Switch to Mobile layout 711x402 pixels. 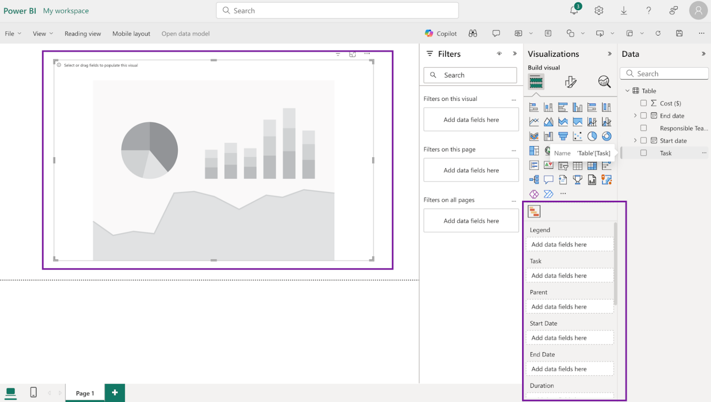(x=131, y=33)
